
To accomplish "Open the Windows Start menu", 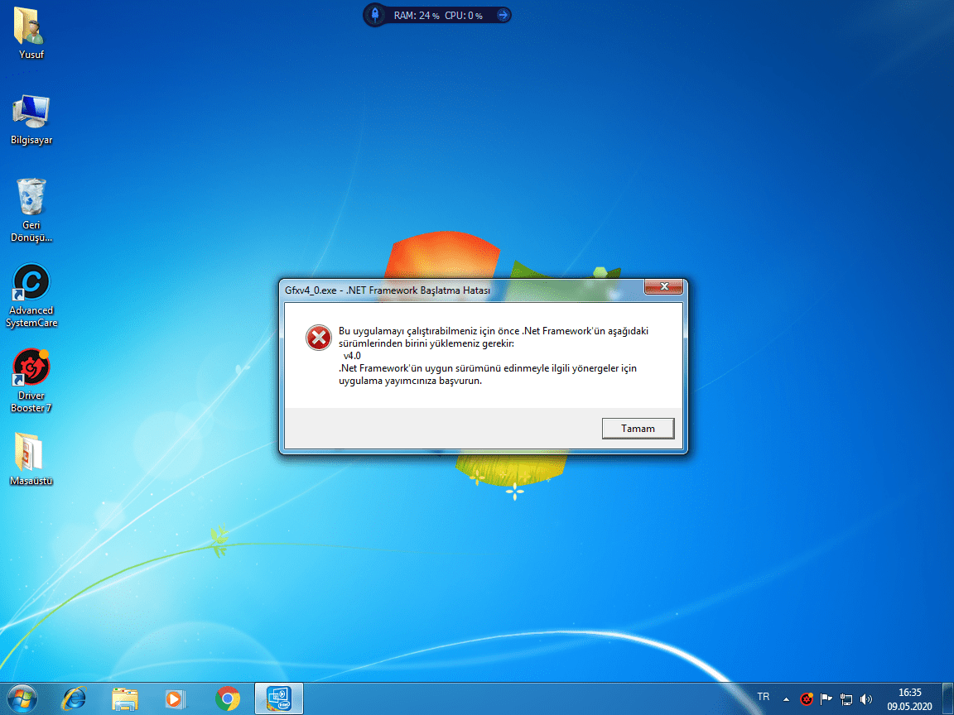I will coord(22,698).
